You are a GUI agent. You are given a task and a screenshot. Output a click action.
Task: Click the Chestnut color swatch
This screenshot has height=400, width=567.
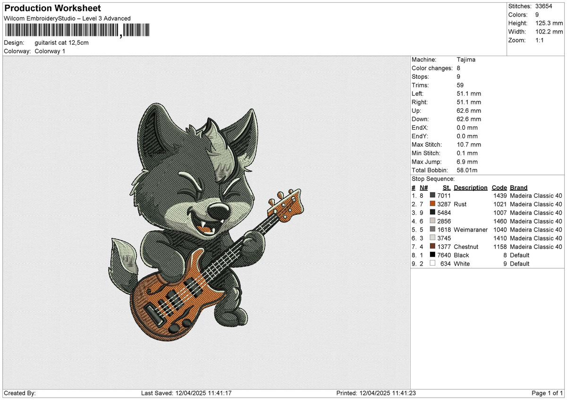(432, 247)
